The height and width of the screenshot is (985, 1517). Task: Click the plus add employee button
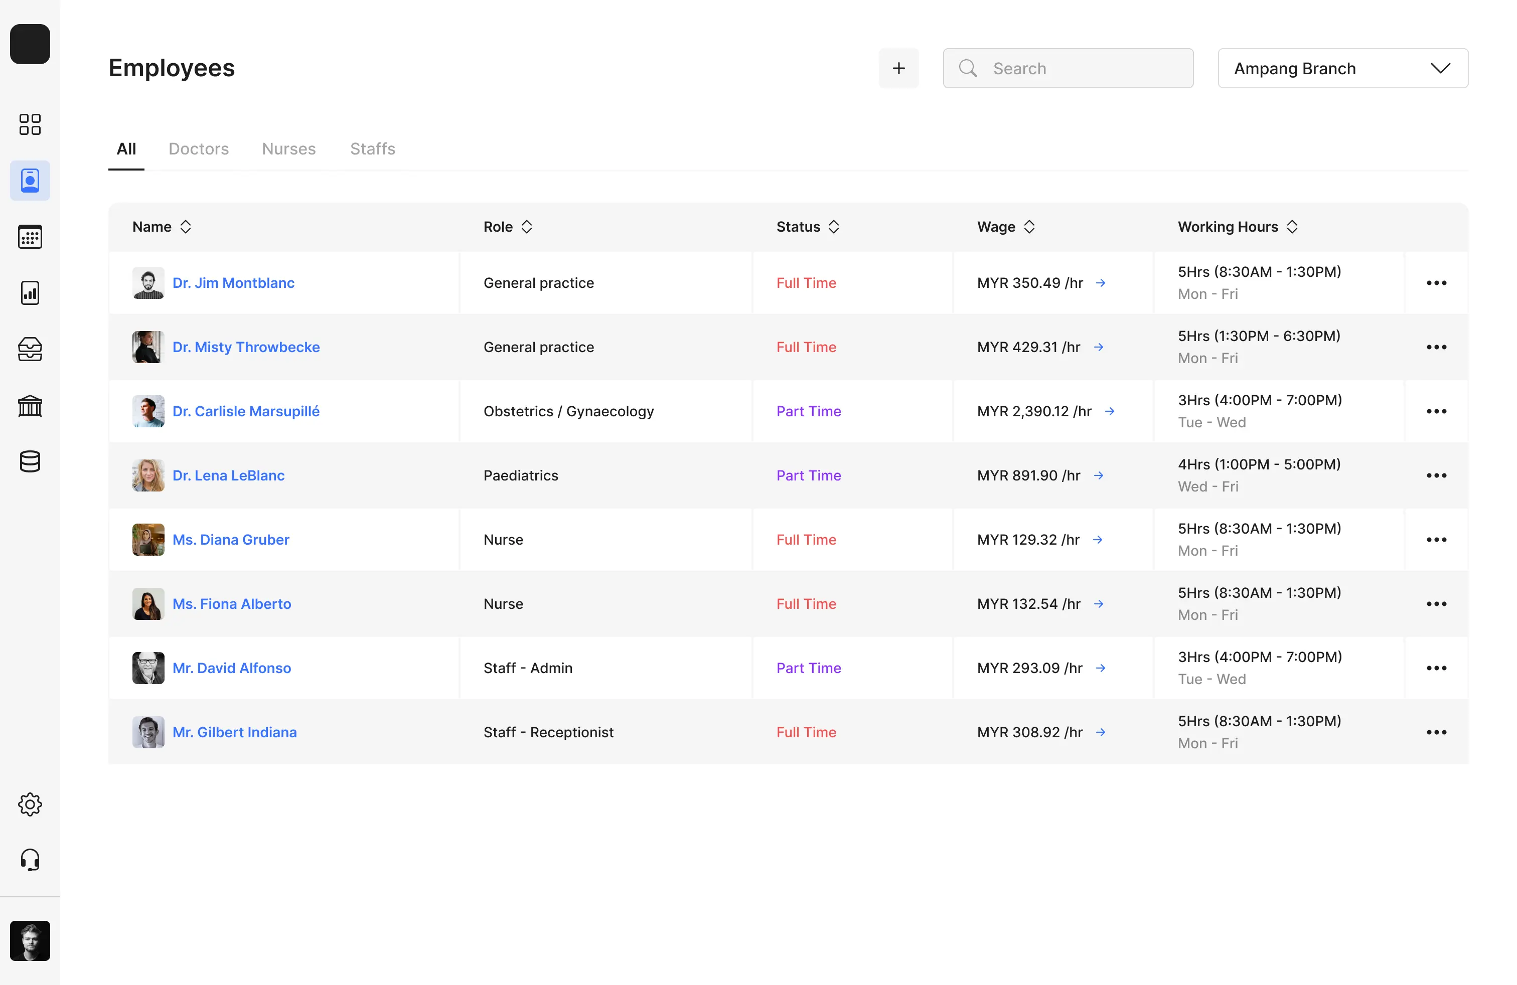pos(898,68)
